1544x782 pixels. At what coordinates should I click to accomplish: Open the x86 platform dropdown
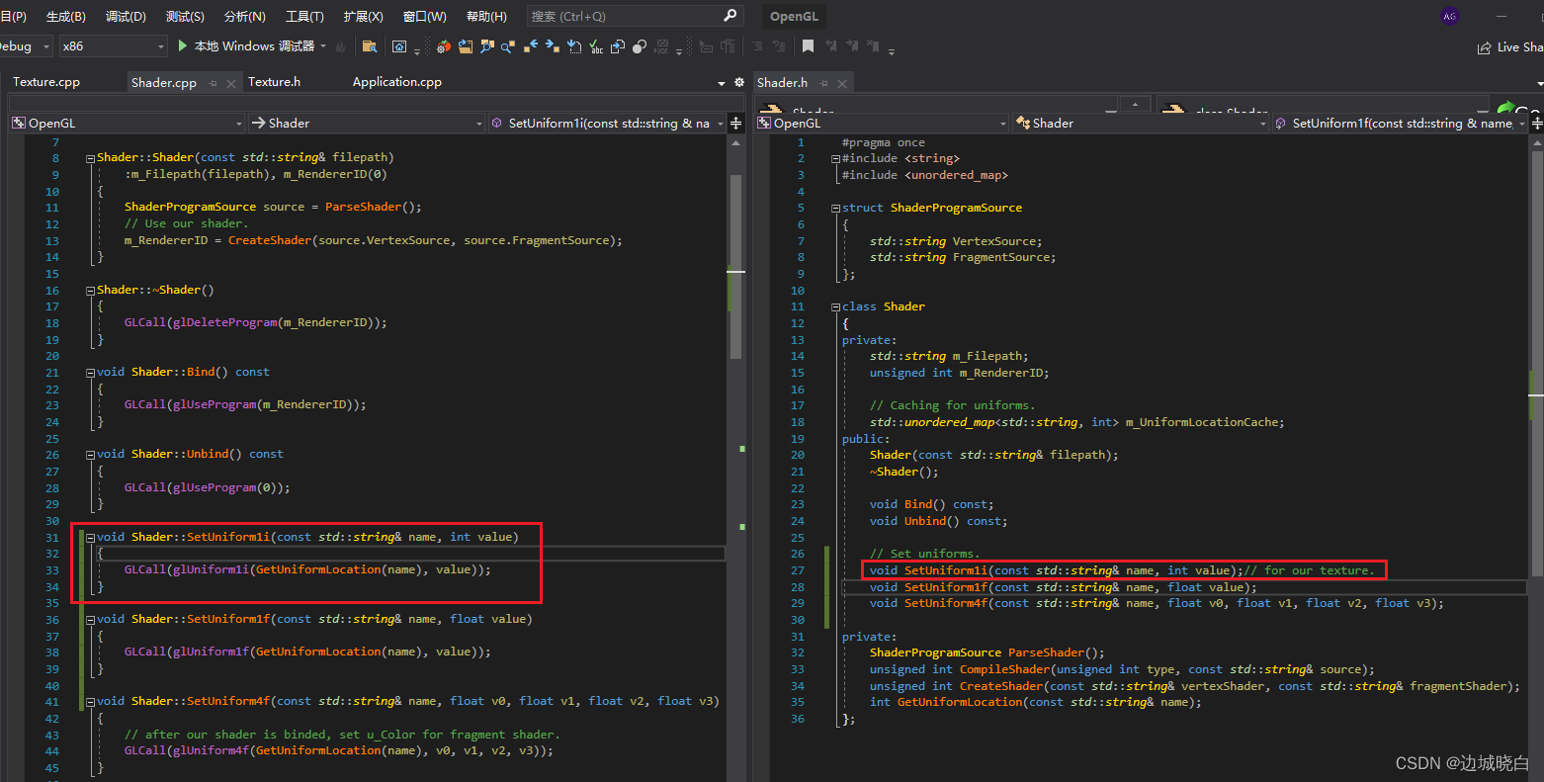[x=113, y=46]
